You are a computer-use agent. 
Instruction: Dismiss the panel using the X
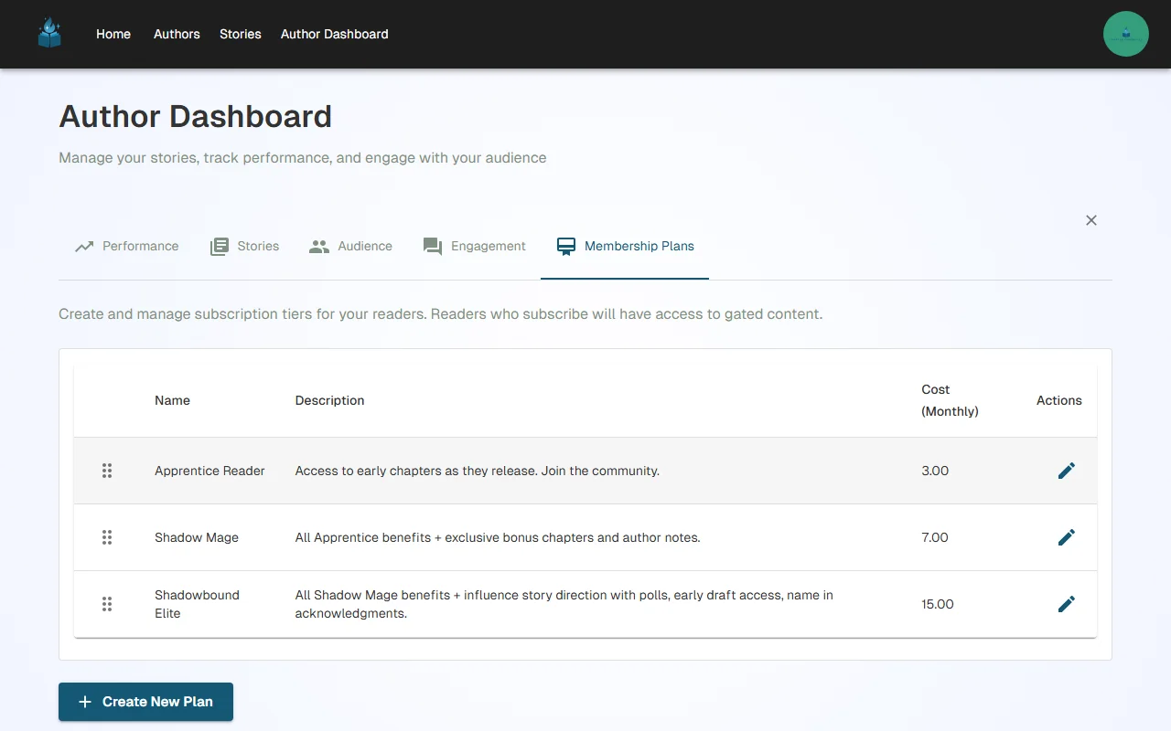[1090, 220]
